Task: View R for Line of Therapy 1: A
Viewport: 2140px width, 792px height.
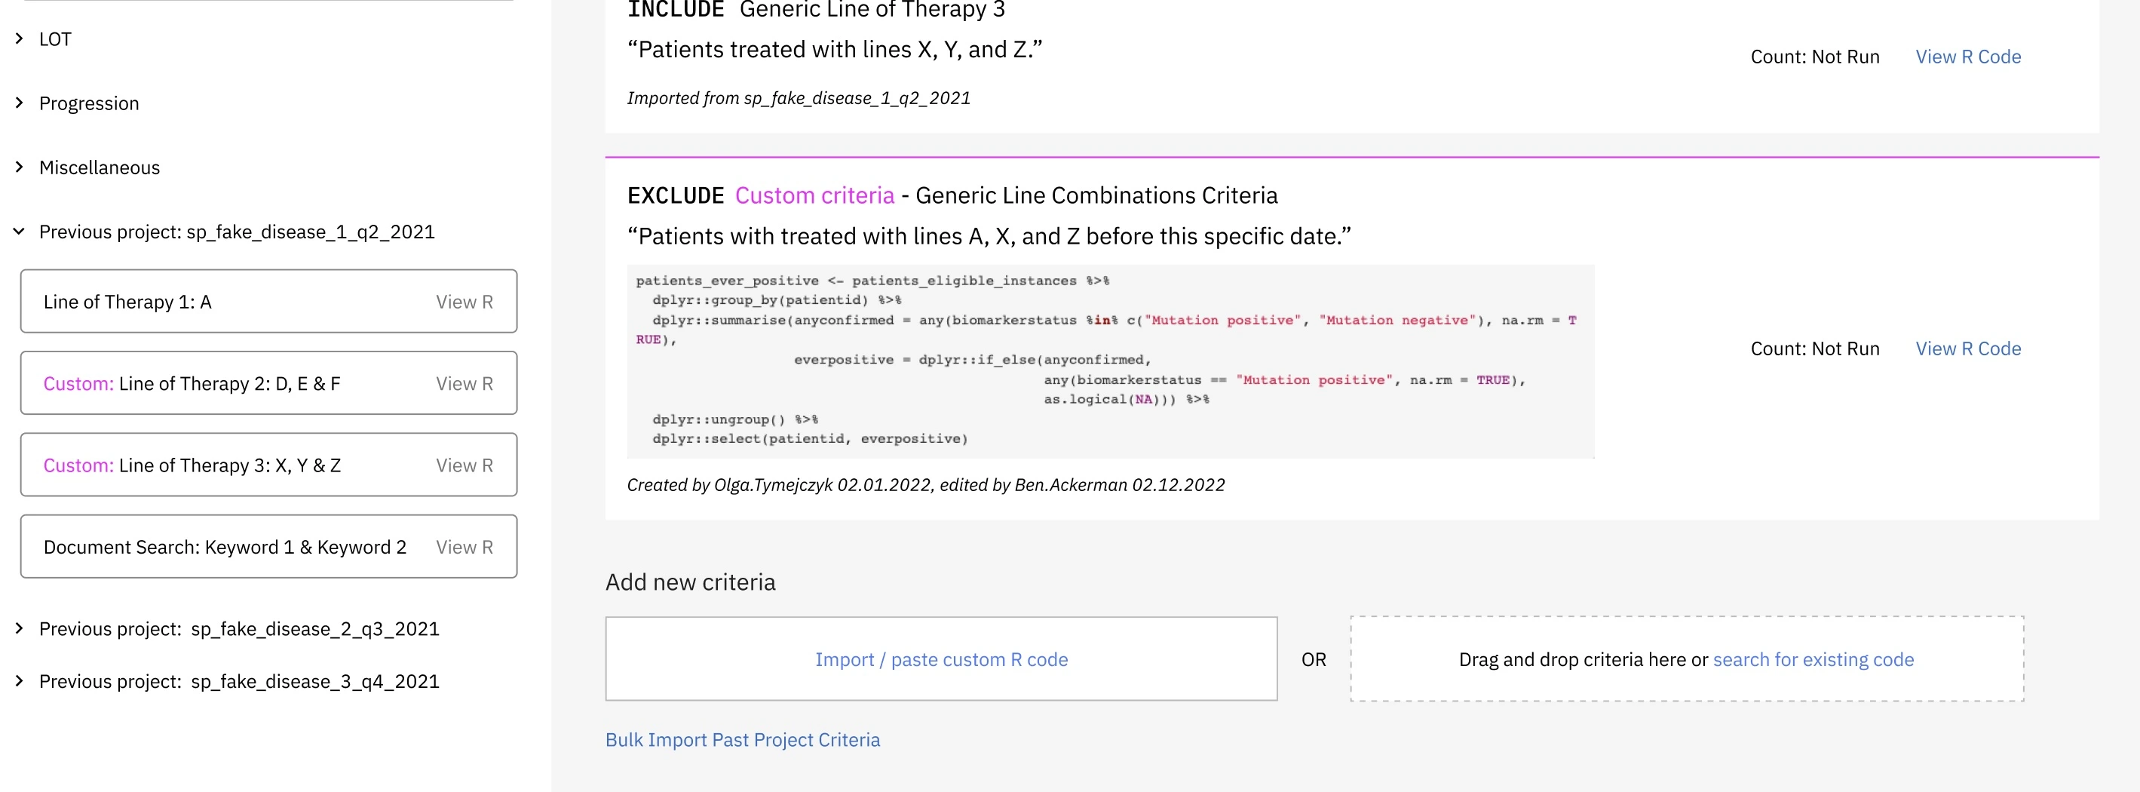Action: 464,302
